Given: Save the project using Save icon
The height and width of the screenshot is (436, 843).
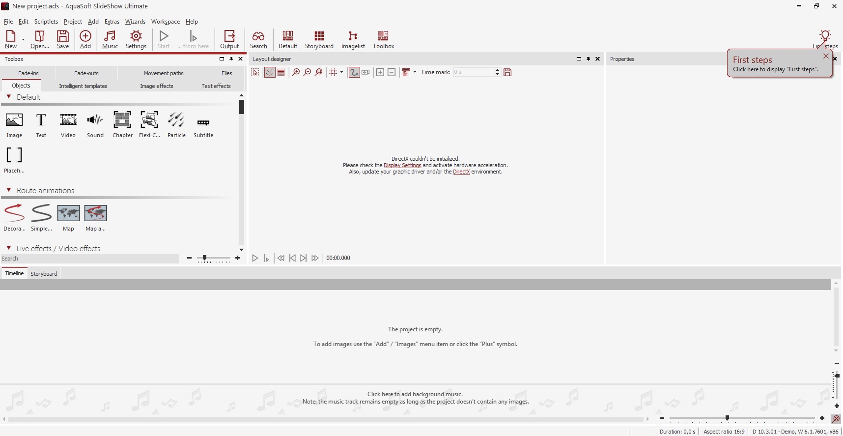Looking at the screenshot, I should pos(63,39).
